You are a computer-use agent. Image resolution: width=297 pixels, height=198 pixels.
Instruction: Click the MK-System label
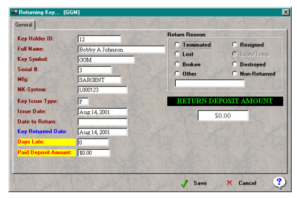coord(32,89)
